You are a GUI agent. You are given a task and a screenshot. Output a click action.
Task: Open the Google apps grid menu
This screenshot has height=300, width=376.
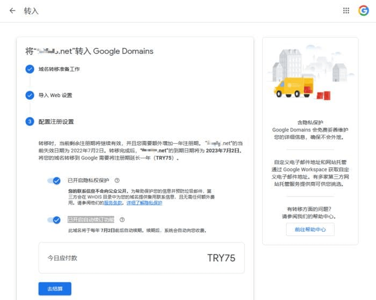[346, 11]
